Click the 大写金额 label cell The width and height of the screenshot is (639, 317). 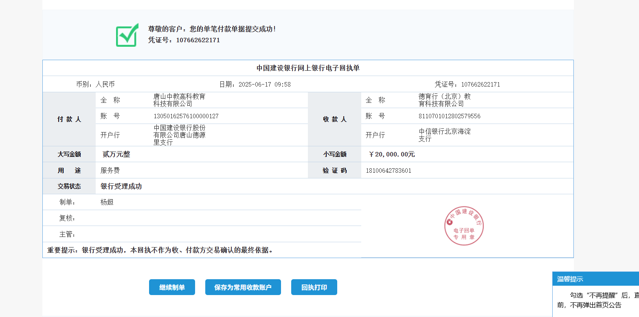pos(69,154)
